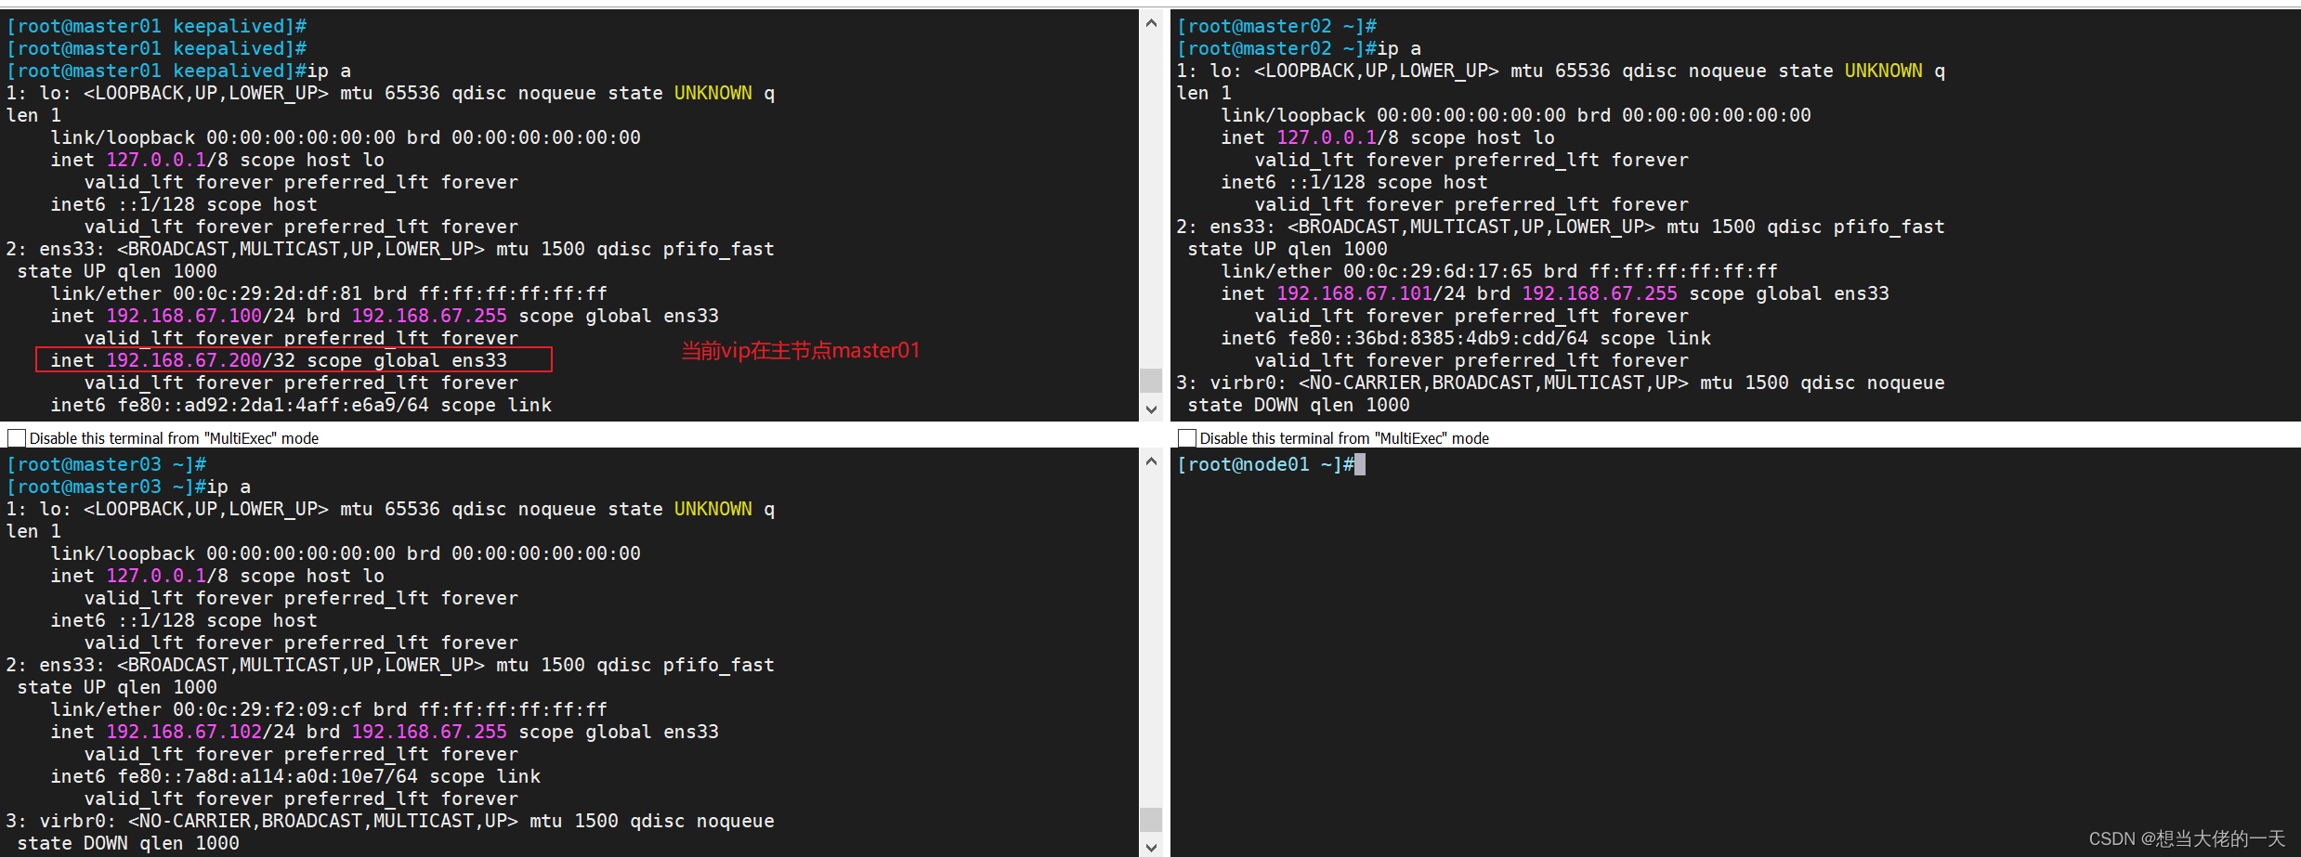Screen dimensions: 2301x857
Task: Click the 127.0.0.1/8 loopback address on master02
Action: tap(1338, 137)
